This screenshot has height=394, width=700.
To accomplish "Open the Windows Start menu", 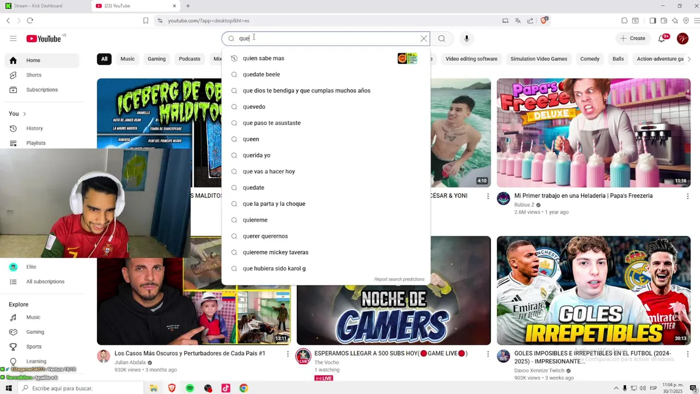I will coord(8,388).
